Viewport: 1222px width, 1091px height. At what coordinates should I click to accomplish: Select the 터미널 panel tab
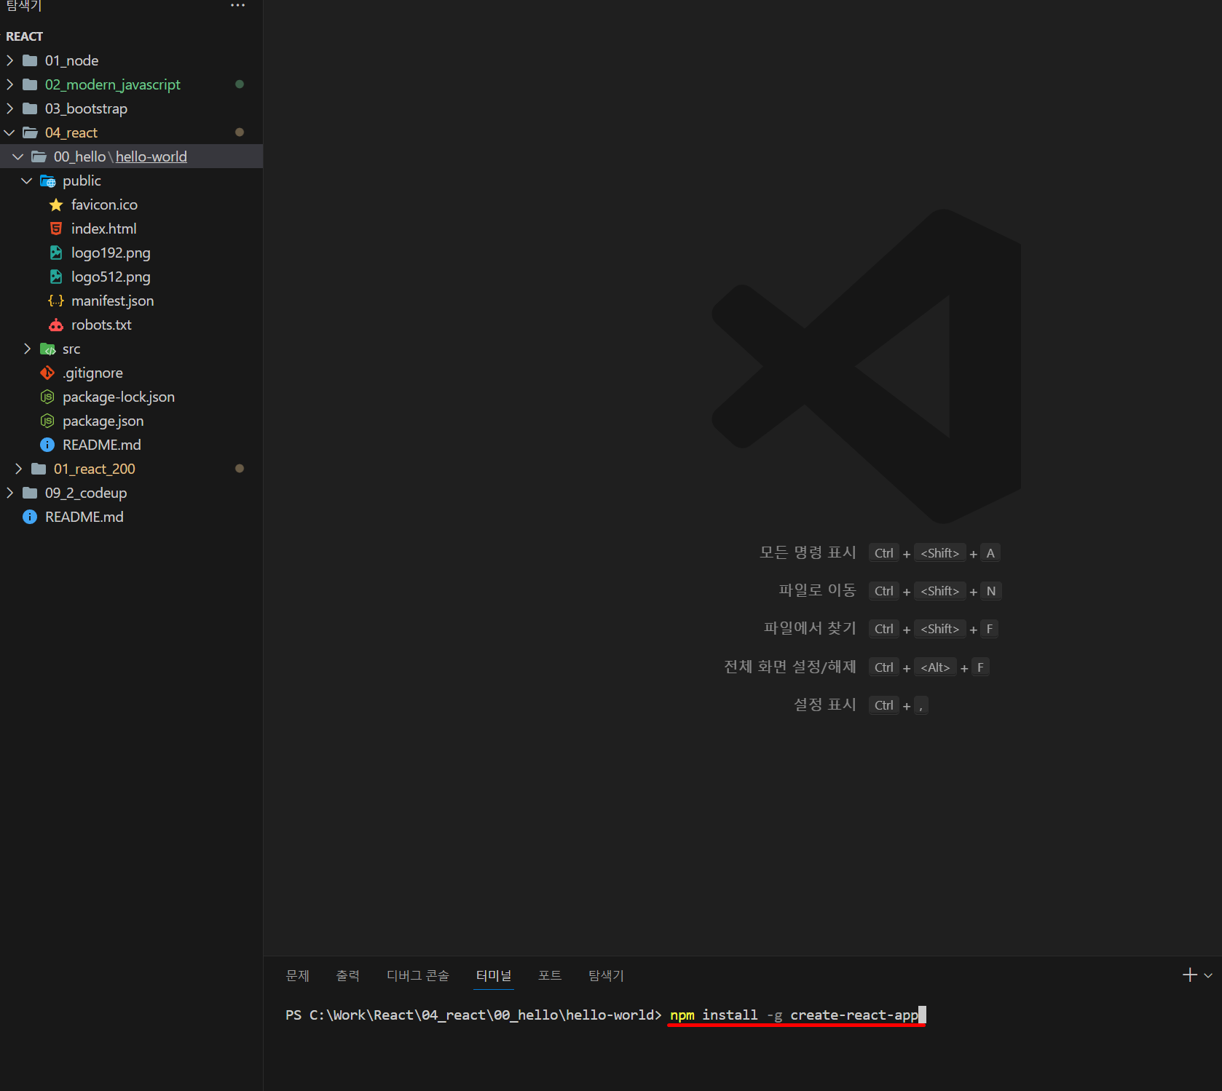494,975
